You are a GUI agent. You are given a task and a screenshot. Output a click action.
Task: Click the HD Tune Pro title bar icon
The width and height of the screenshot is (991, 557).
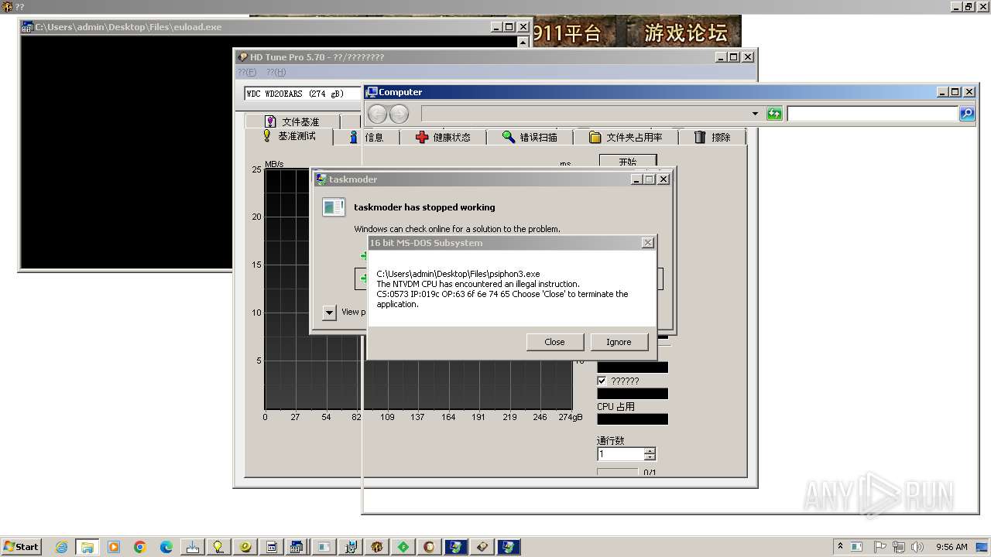click(242, 57)
